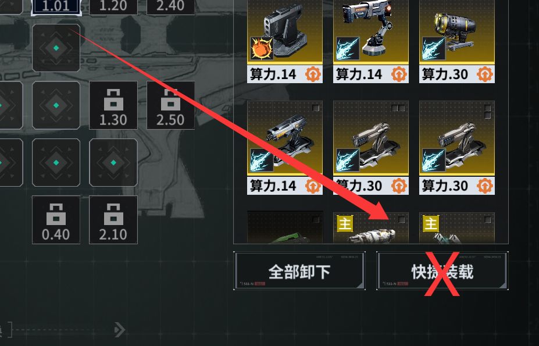Viewport: 539px width, 346px height.
Task: Toggle the checkbox on the green weapon card
Action: point(316,219)
